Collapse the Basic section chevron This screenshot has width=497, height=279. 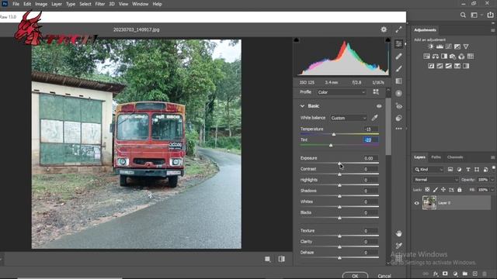tap(302, 106)
